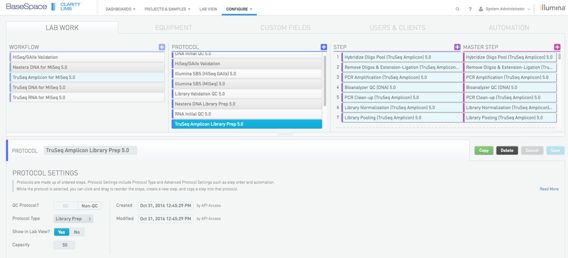Expand the Projects & Samples menu

coord(167,9)
